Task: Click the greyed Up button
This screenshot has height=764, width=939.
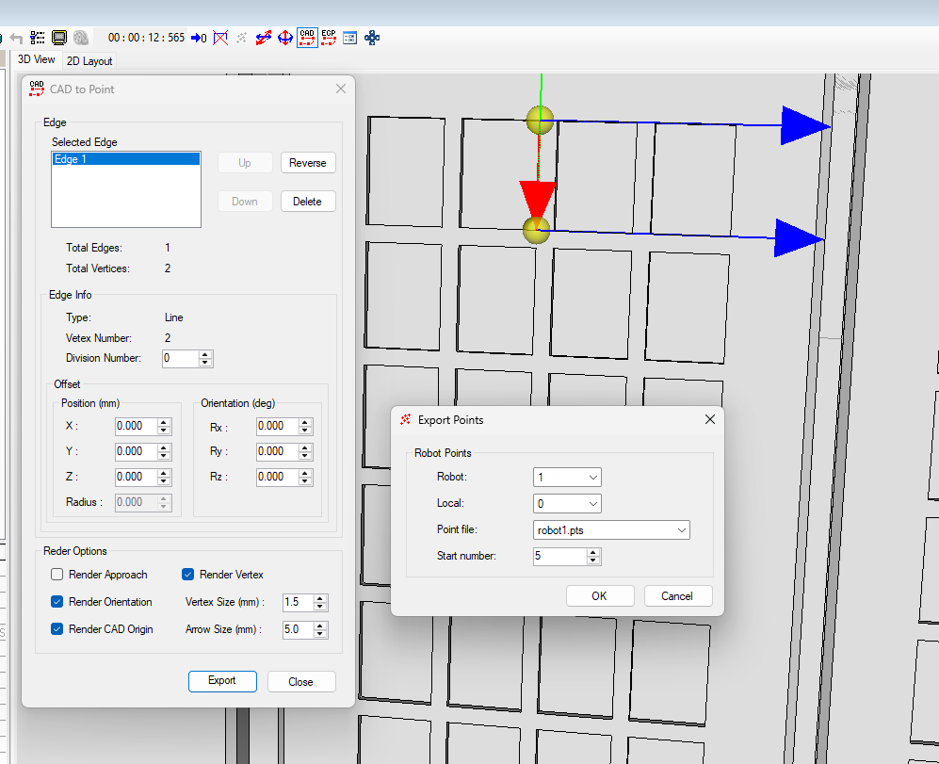Action: click(x=245, y=163)
